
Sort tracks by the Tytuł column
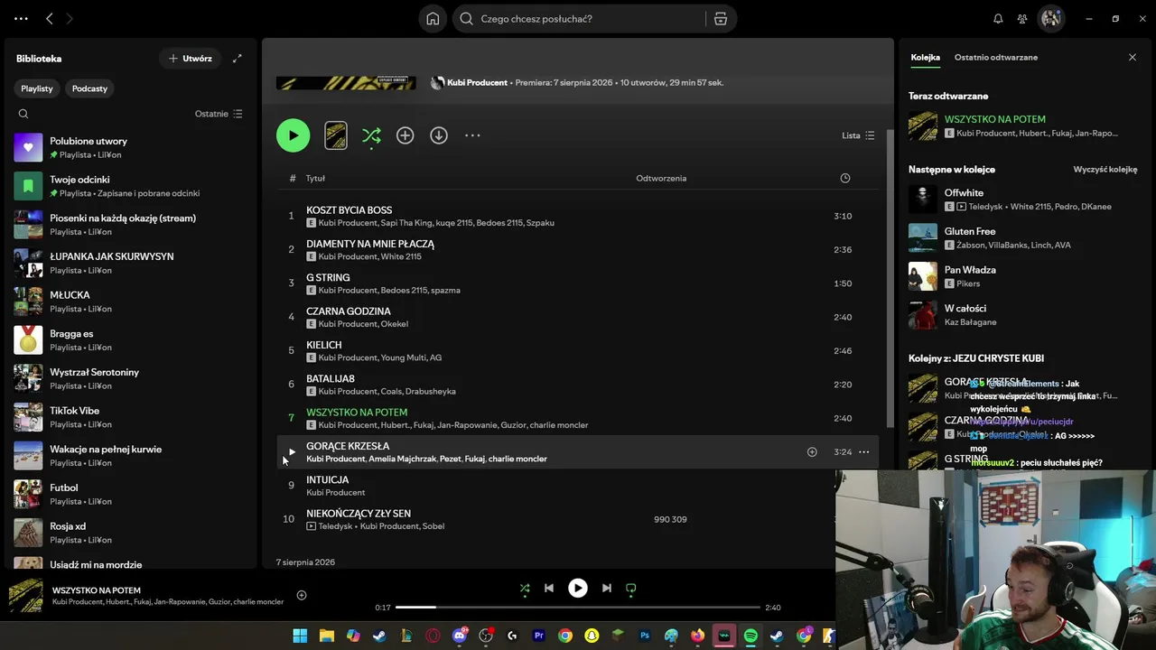pos(315,178)
